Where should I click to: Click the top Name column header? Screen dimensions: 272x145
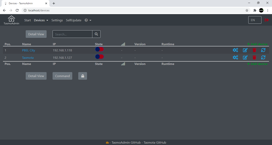(26, 44)
